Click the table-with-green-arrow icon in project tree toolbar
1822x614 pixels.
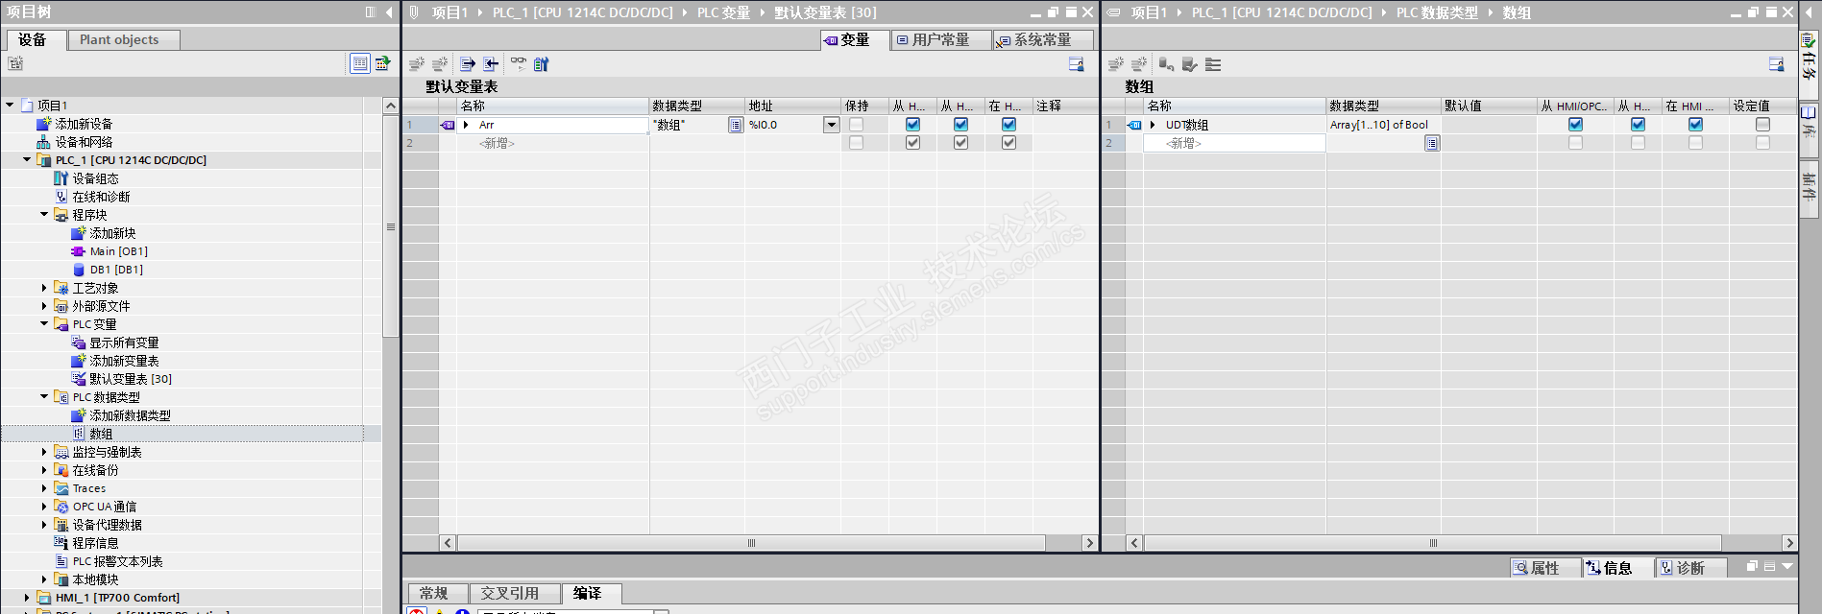point(383,63)
